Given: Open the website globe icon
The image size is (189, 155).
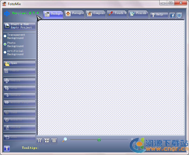Looking at the screenshot, I should [179, 15].
